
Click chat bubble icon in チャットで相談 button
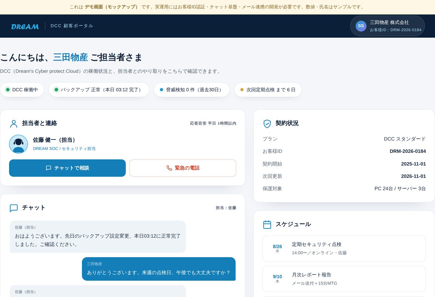[x=49, y=168]
